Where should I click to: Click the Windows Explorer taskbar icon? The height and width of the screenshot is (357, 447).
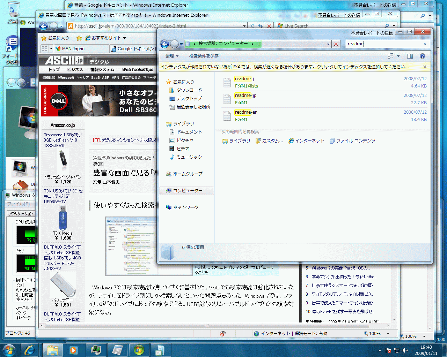click(53, 350)
